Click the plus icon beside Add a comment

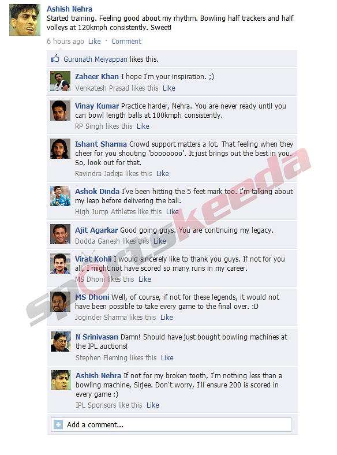(x=58, y=425)
